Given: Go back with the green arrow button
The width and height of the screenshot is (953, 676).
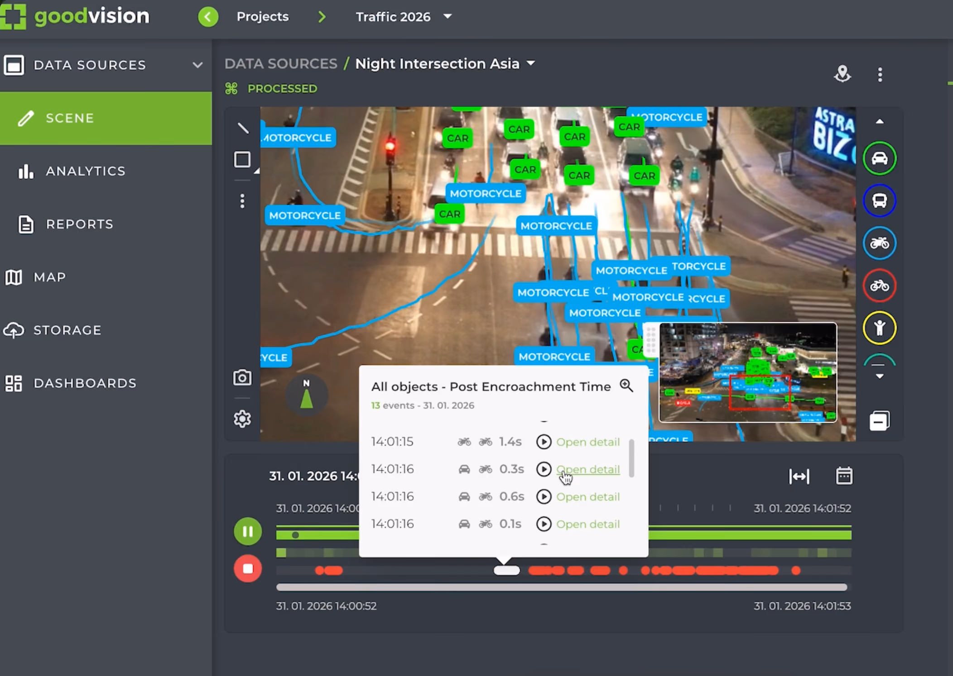Looking at the screenshot, I should 208,17.
